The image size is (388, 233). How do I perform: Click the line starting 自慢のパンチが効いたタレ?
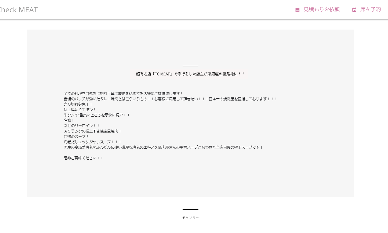click(x=170, y=99)
